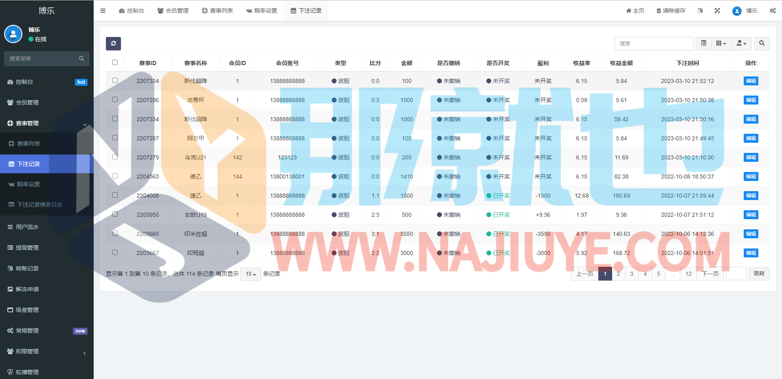Click the hamburger sidebar toggle icon
The image size is (782, 379).
pyautogui.click(x=103, y=11)
